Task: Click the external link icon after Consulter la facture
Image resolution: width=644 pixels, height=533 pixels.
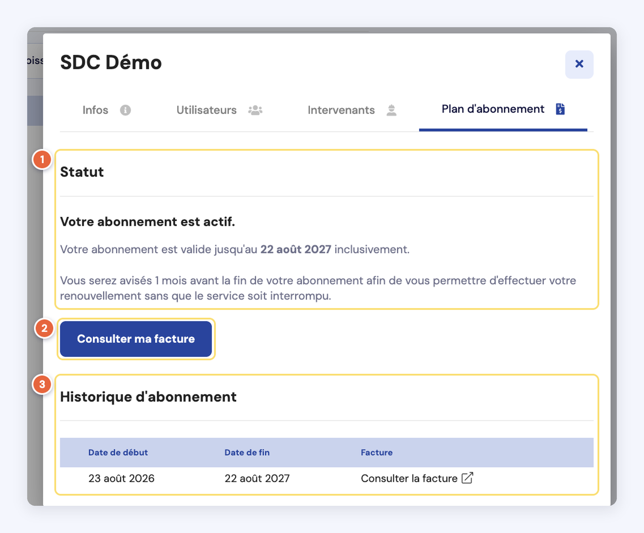Action: [467, 478]
